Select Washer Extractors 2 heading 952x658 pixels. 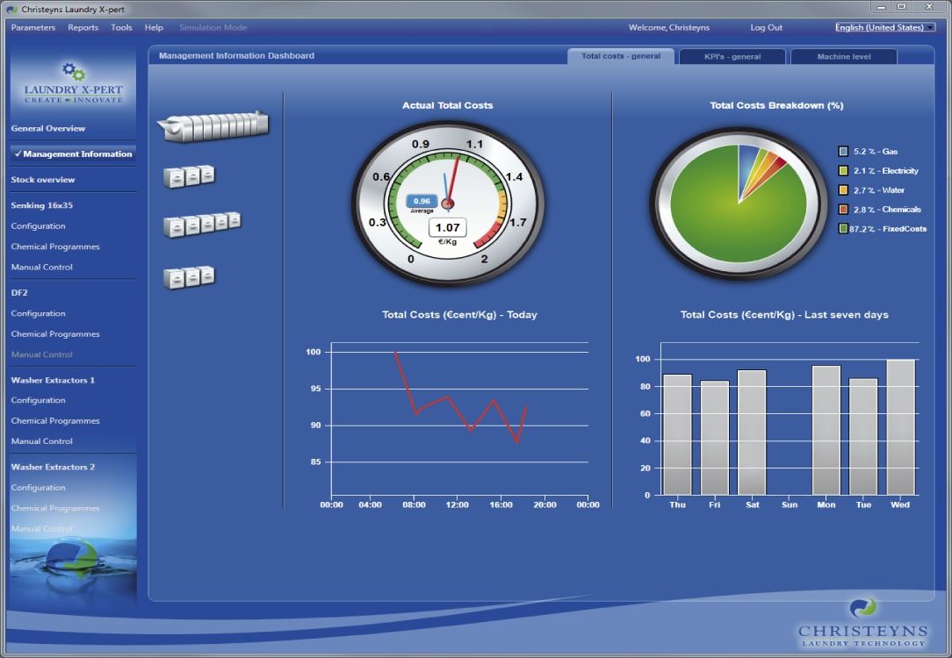pyautogui.click(x=53, y=467)
